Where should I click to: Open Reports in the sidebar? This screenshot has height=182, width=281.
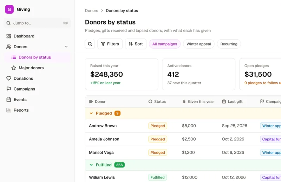click(37, 110)
